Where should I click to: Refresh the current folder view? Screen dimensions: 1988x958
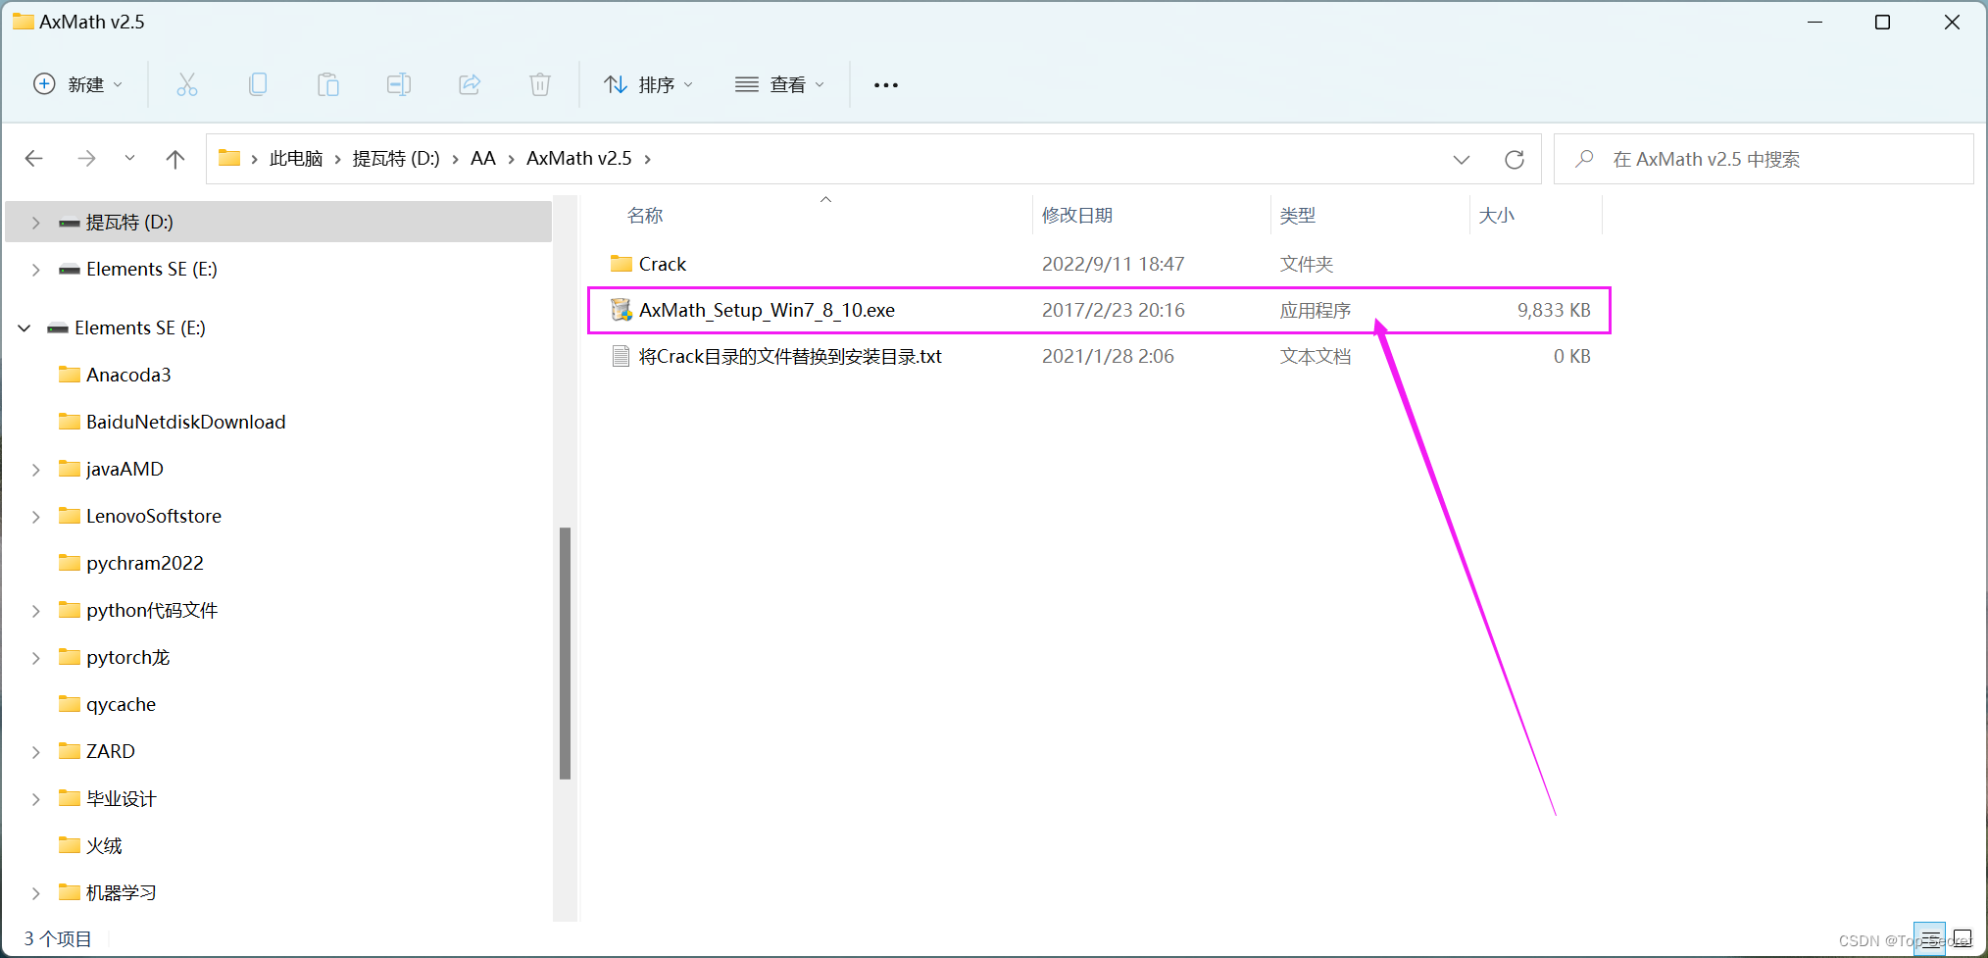click(x=1515, y=159)
